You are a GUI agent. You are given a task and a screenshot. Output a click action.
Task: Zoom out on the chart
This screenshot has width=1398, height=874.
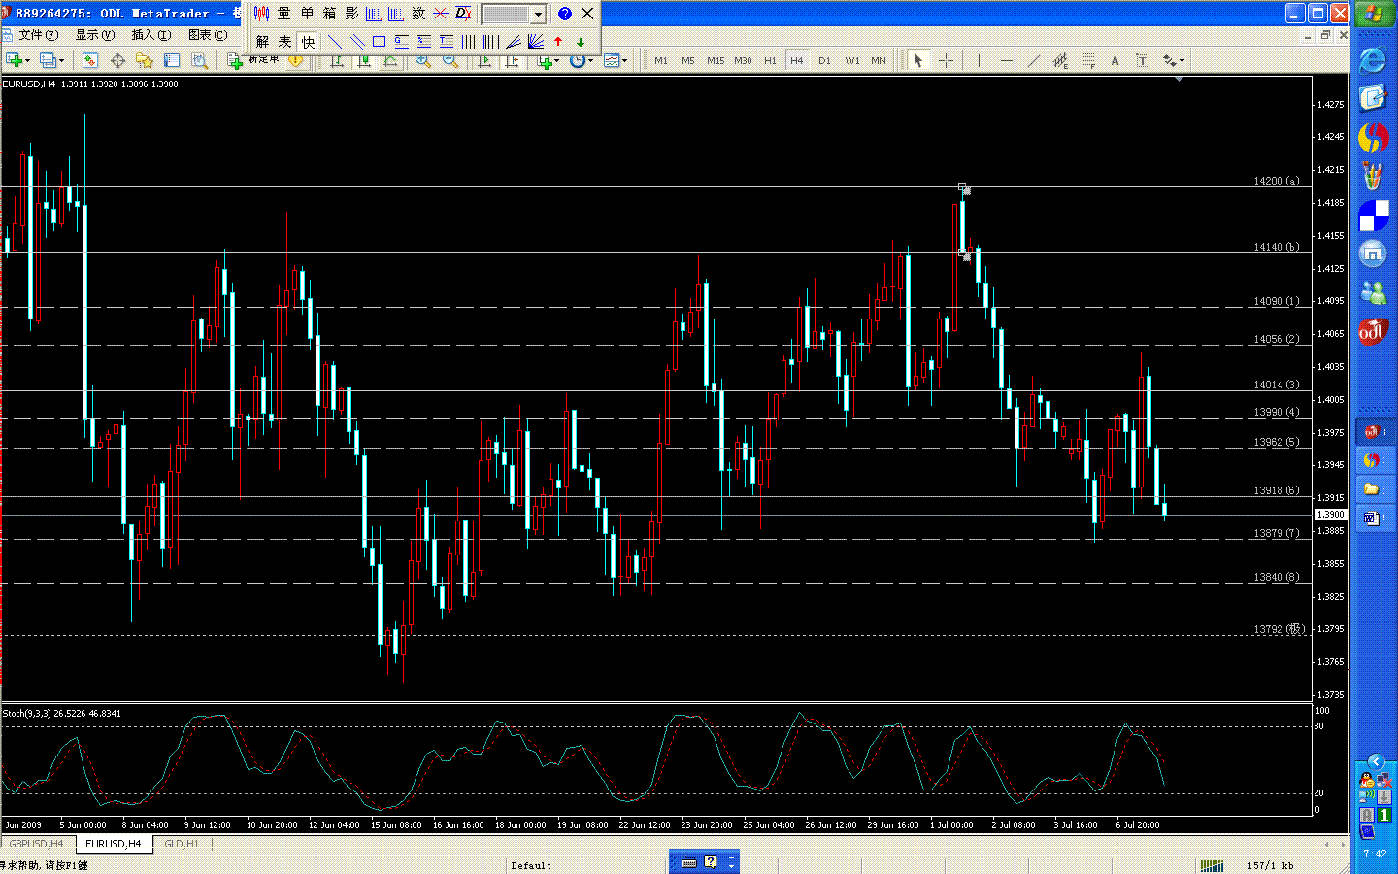coord(449,60)
